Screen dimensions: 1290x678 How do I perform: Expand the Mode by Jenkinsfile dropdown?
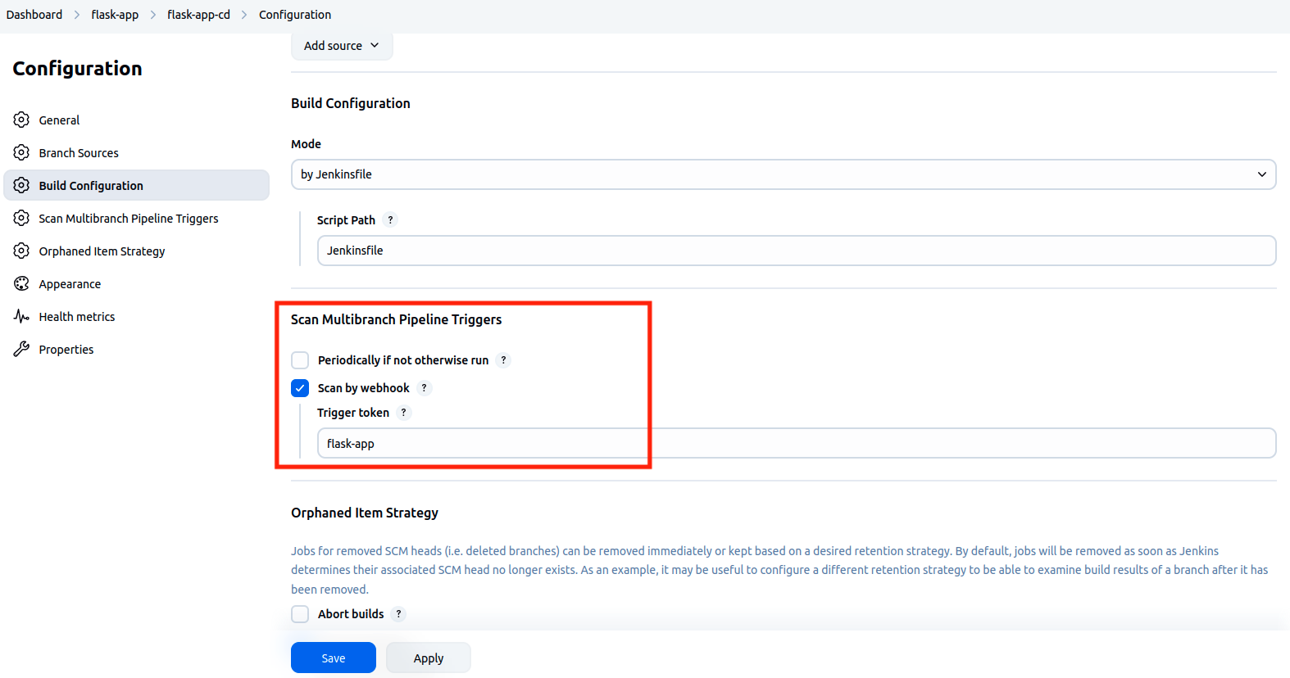(783, 174)
